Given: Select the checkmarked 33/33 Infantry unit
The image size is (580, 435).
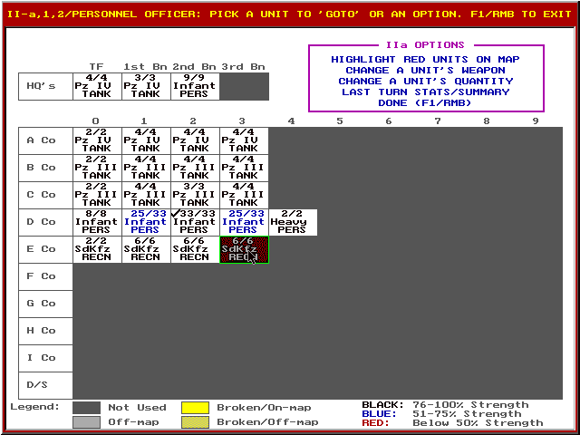Looking at the screenshot, I should coord(194,222).
